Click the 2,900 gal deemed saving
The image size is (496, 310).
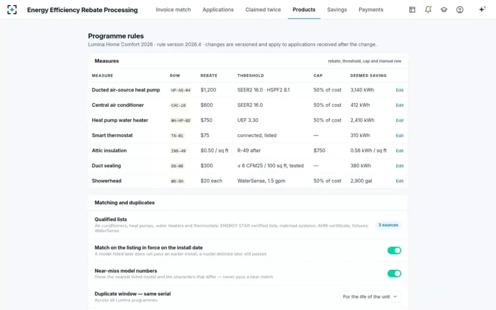[x=362, y=181]
